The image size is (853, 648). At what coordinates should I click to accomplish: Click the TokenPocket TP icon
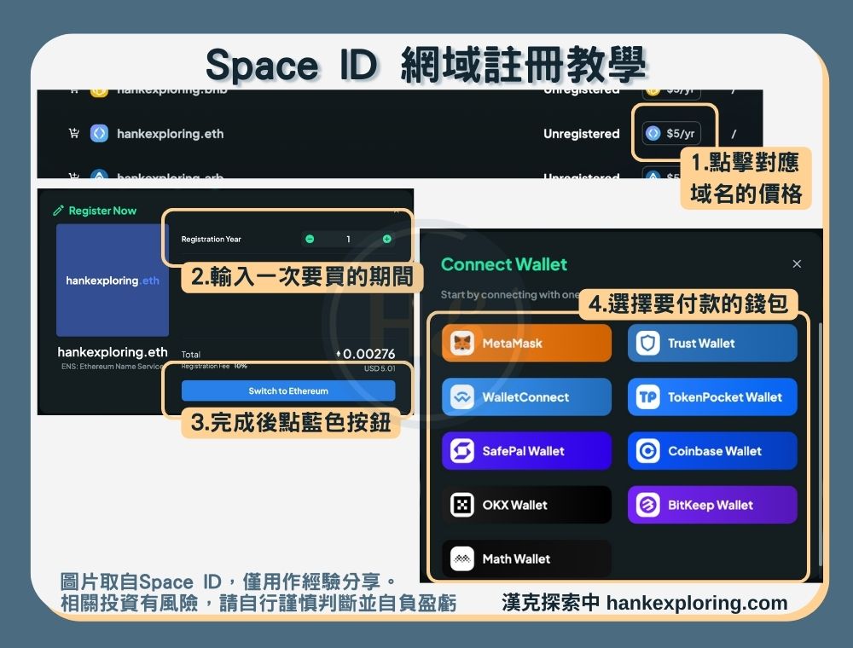(648, 396)
